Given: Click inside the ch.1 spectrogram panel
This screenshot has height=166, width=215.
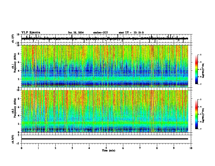Looking at the screenshot, I should 105,66.
